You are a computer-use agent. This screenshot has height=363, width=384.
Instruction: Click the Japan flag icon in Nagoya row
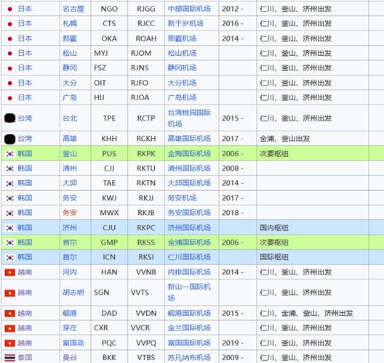pyautogui.click(x=9, y=9)
